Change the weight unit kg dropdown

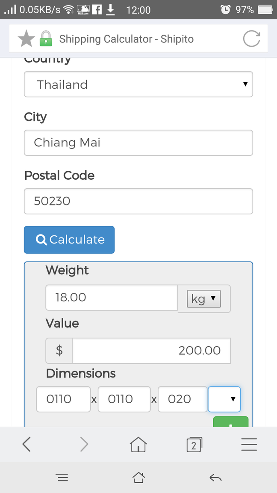[204, 299]
